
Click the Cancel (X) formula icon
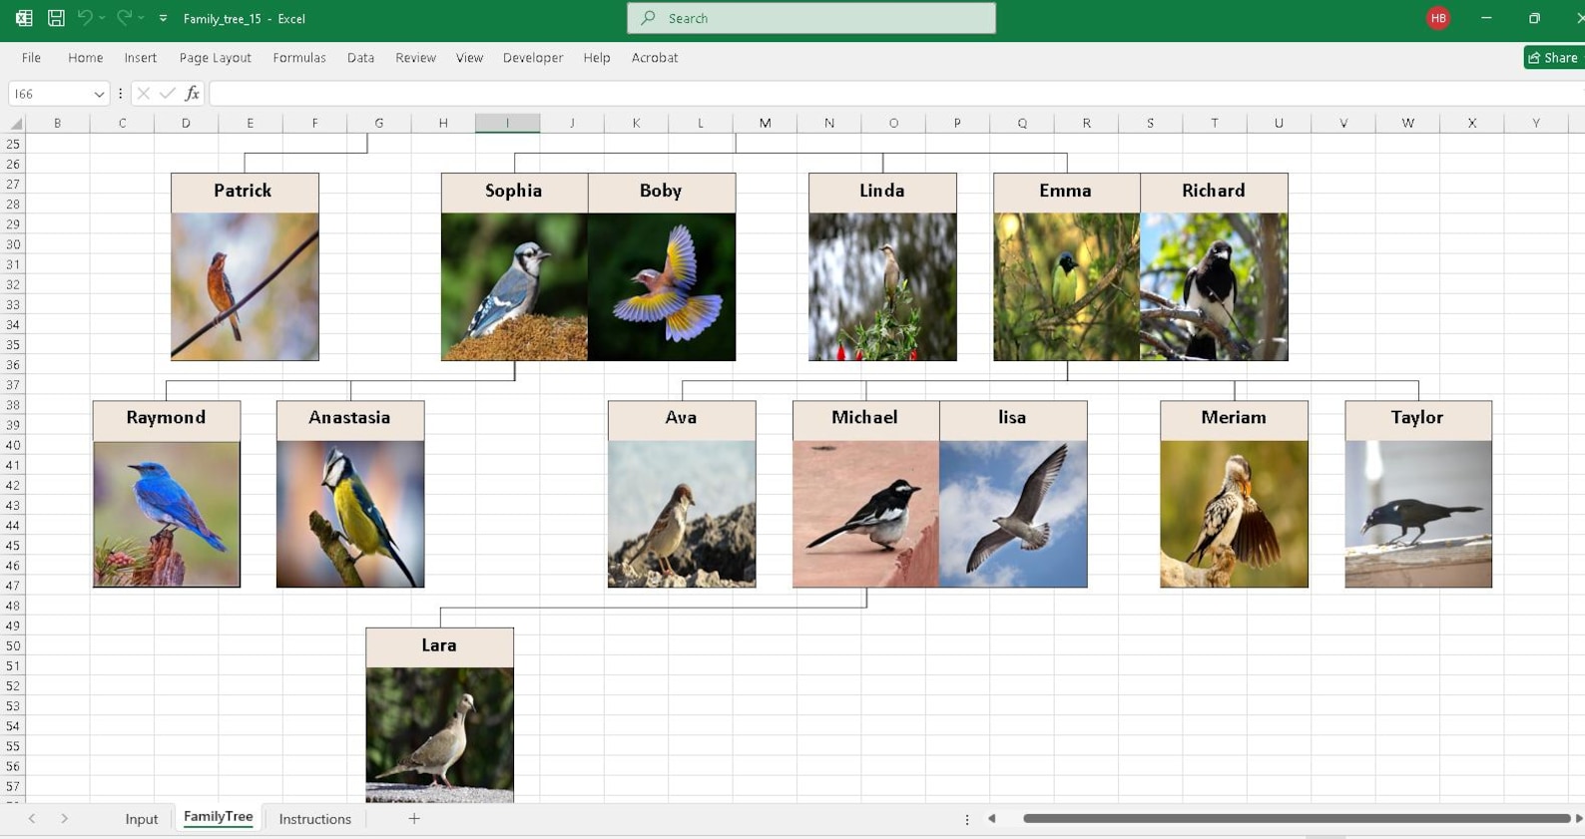143,94
